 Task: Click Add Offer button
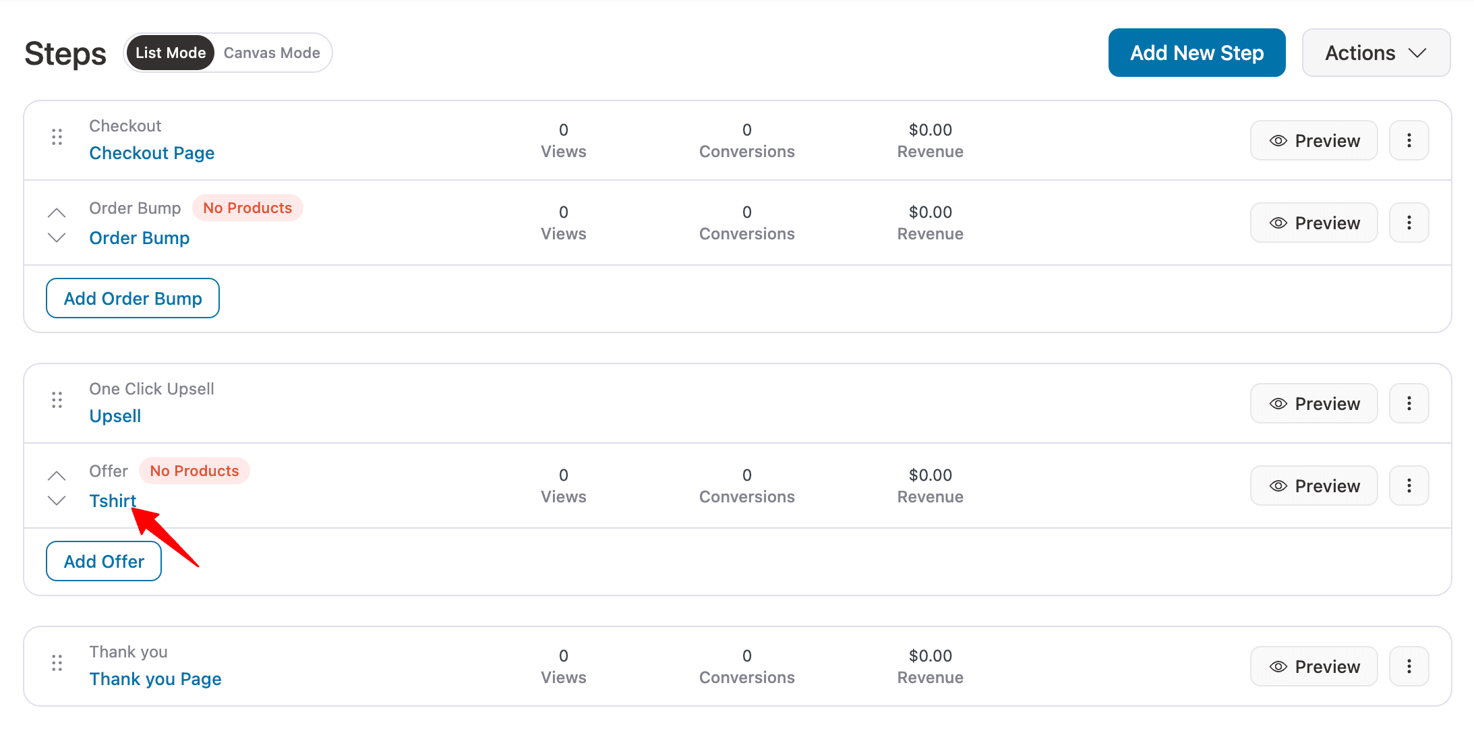pos(104,561)
